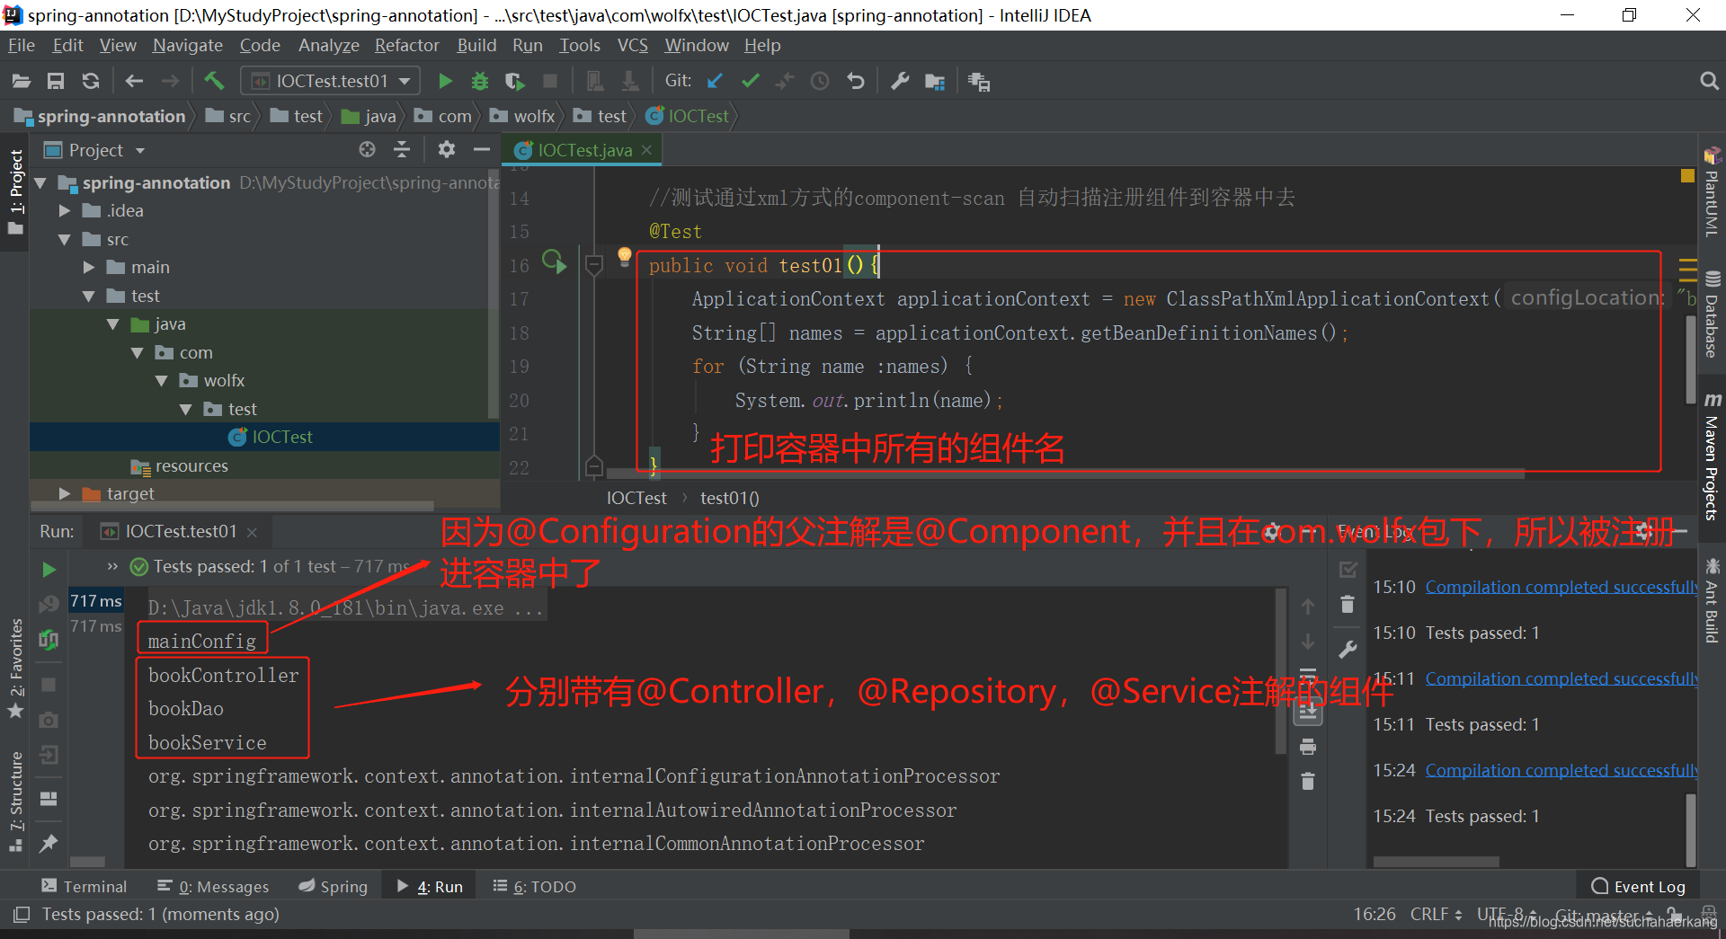Click the Open folder toolbar icon

click(x=22, y=82)
